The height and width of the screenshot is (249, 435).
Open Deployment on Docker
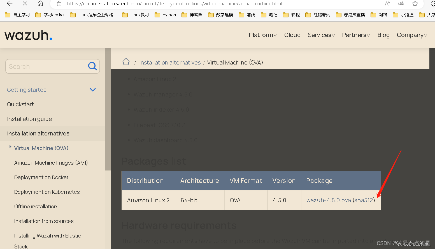click(x=41, y=177)
